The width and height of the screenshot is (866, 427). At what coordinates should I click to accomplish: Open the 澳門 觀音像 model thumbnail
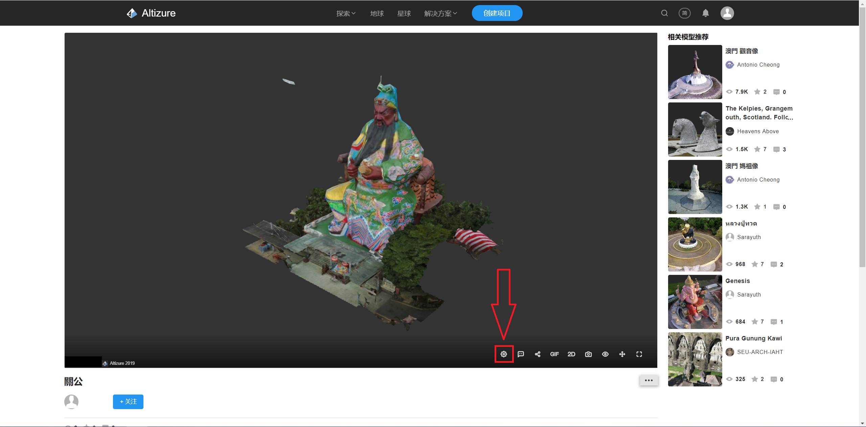tap(695, 72)
